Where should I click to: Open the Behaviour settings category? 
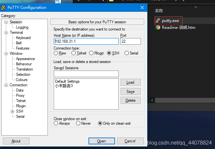[x=24, y=64]
